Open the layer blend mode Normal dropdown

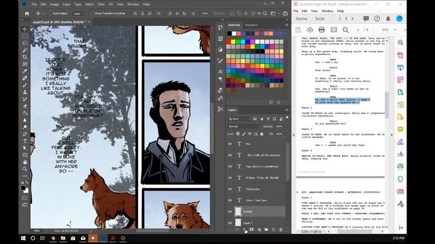244,127
